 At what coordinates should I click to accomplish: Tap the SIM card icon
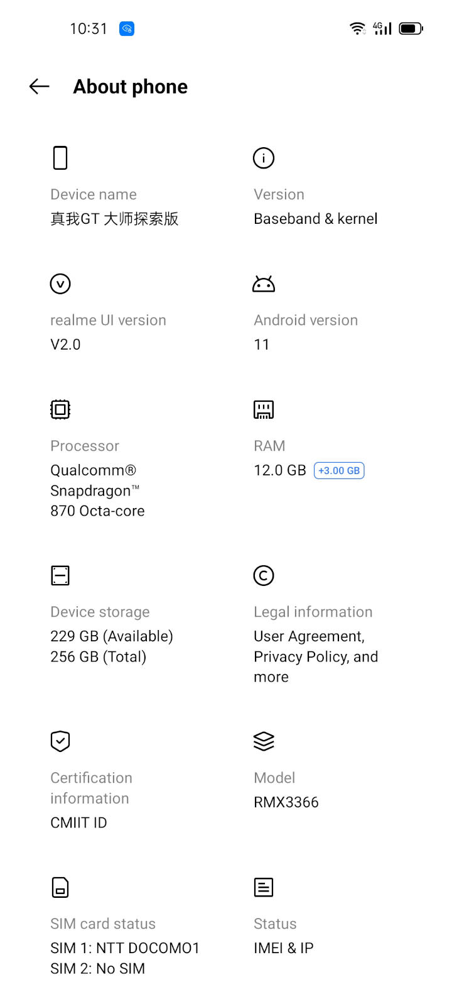60,887
